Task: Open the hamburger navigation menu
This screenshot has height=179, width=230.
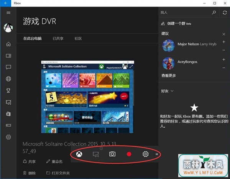Action: point(8,13)
